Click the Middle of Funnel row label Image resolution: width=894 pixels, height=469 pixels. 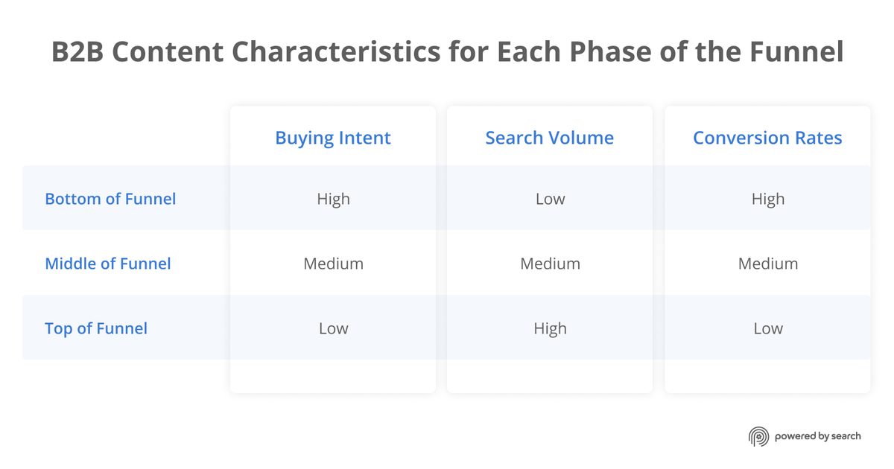108,264
